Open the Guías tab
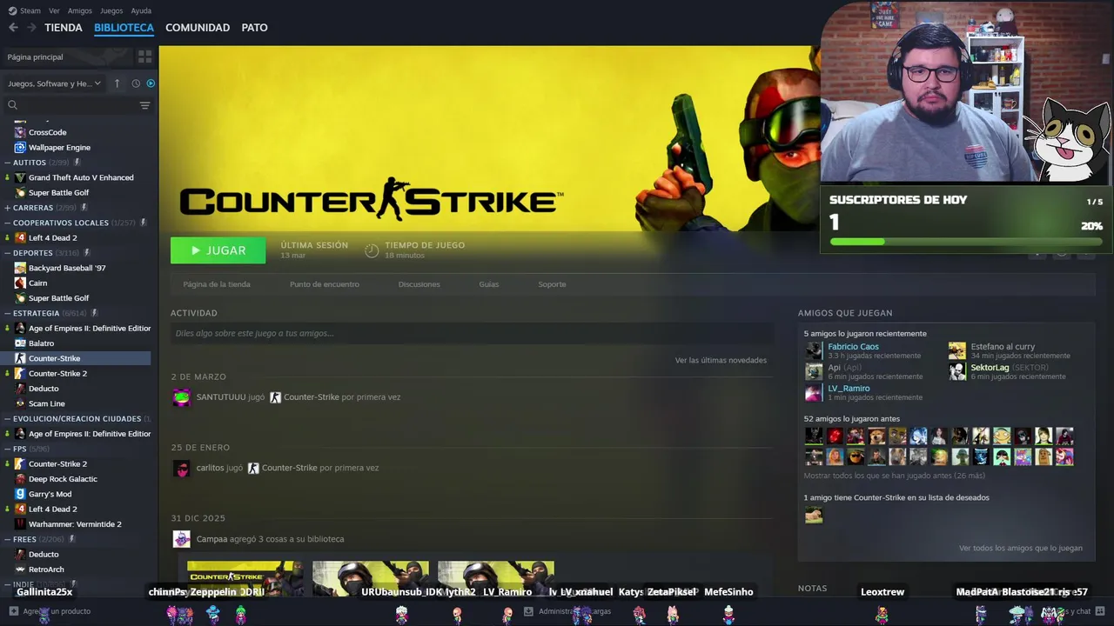This screenshot has width=1114, height=626. pyautogui.click(x=488, y=284)
